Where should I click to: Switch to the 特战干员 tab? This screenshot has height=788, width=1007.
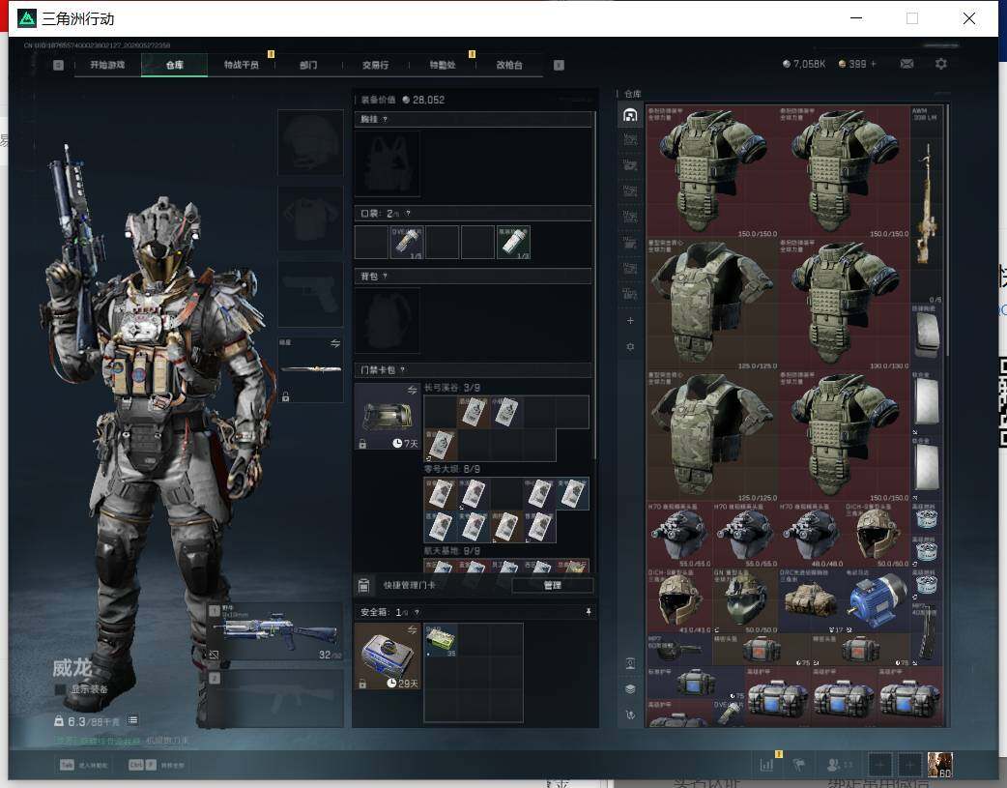tap(242, 65)
